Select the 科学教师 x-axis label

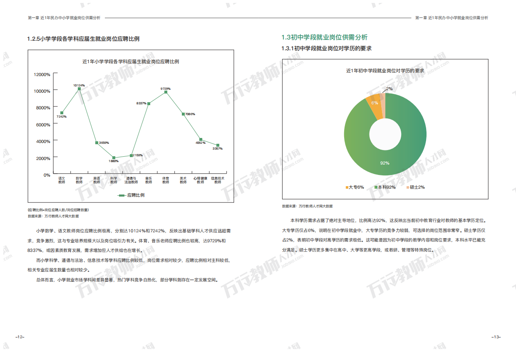114,180
